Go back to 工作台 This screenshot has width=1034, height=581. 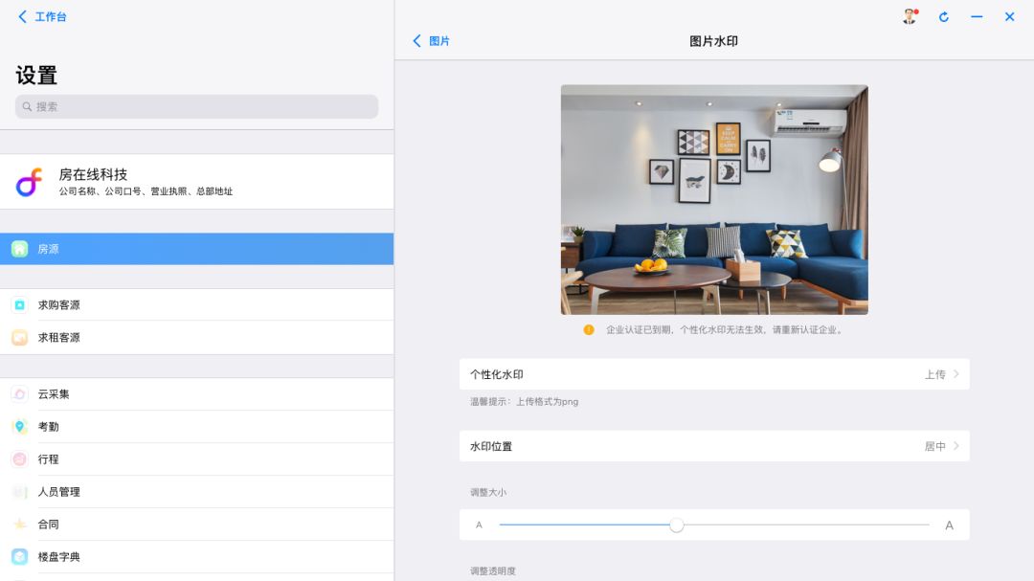pos(42,16)
